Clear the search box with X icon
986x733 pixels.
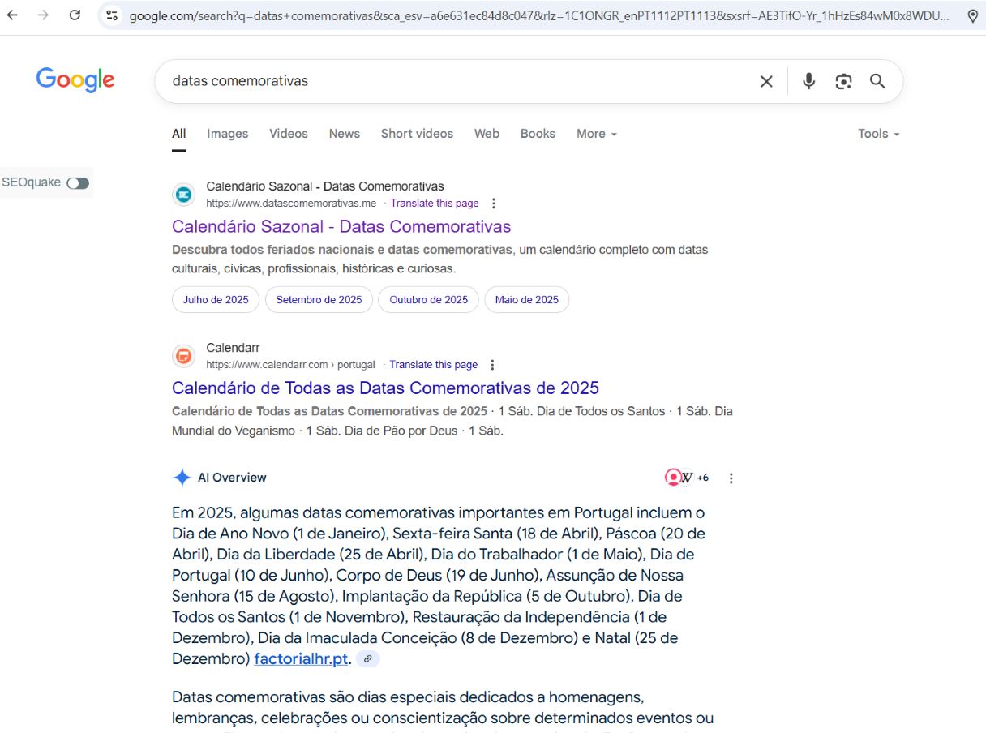click(x=765, y=81)
